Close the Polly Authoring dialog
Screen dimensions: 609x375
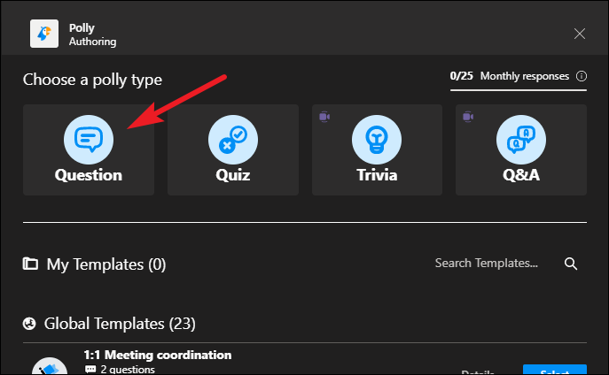[x=580, y=34]
